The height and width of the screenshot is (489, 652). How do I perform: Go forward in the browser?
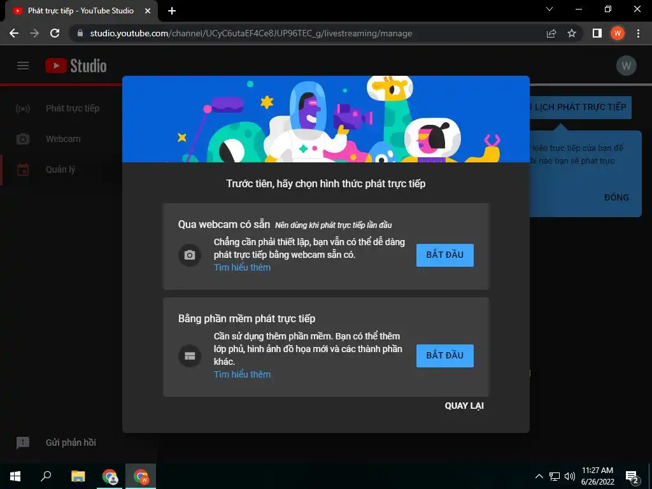[34, 33]
